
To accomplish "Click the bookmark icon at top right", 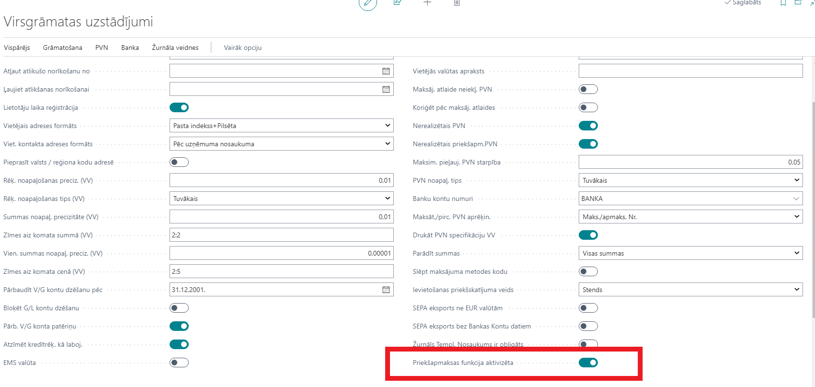I will pos(783,2).
